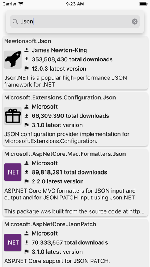Screen dimensions: 150x267
Task: Select the JsonPatch purple .NET icon
Action: pyautogui.click(x=13, y=242)
